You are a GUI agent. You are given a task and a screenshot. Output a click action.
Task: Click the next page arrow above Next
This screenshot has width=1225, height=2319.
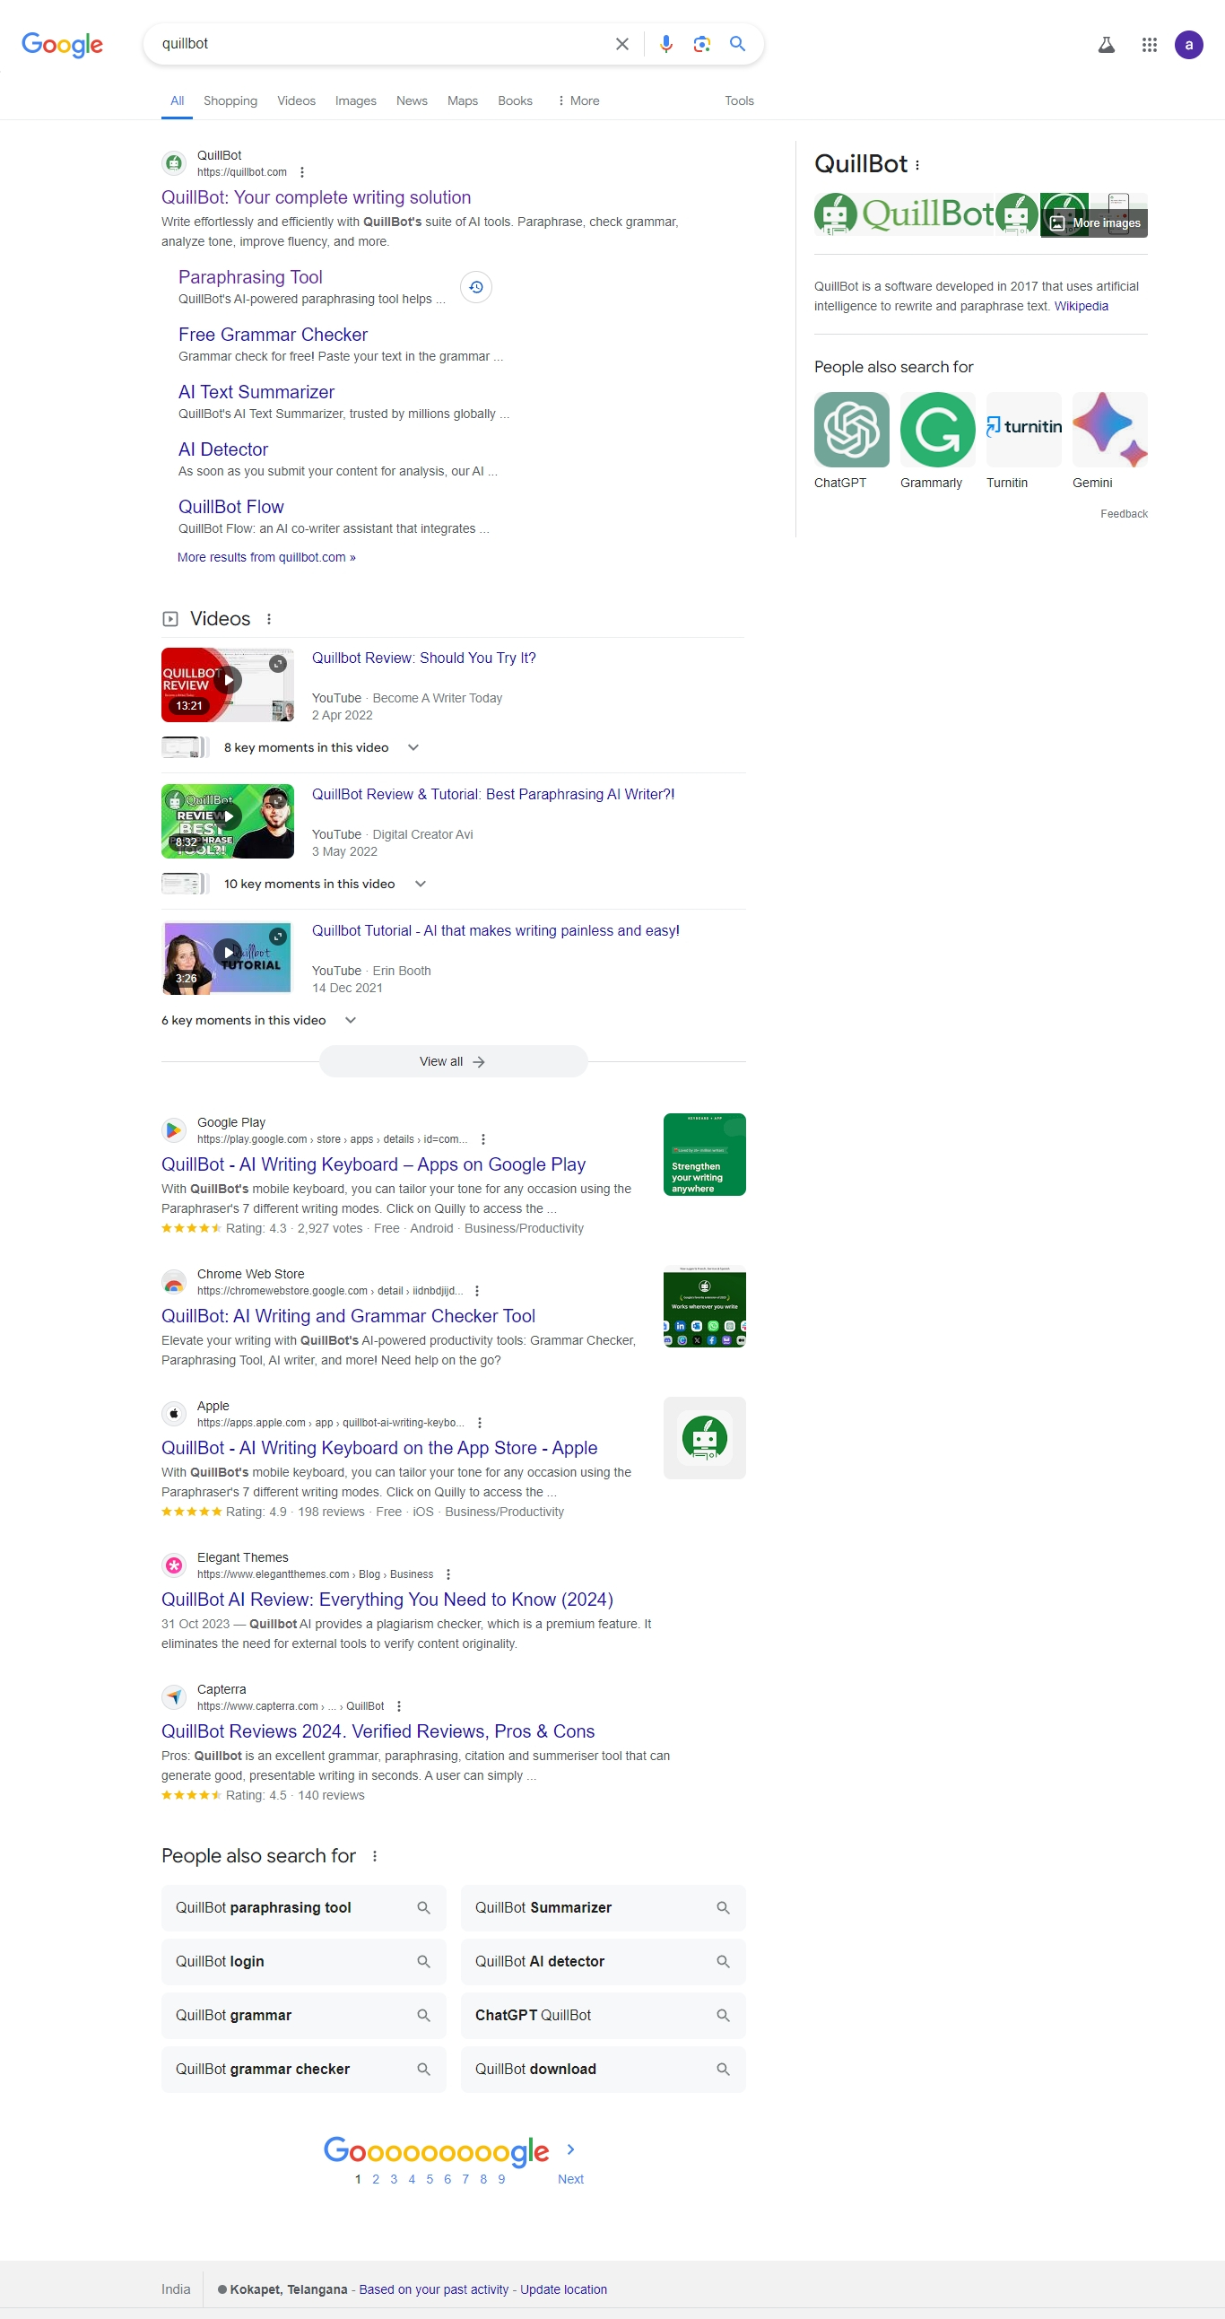point(569,2149)
